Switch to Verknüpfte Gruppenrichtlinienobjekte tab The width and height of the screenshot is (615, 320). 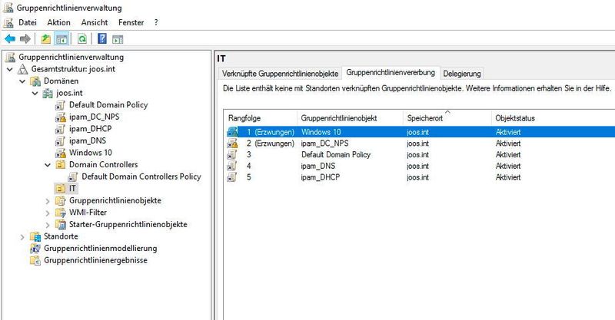coord(280,74)
